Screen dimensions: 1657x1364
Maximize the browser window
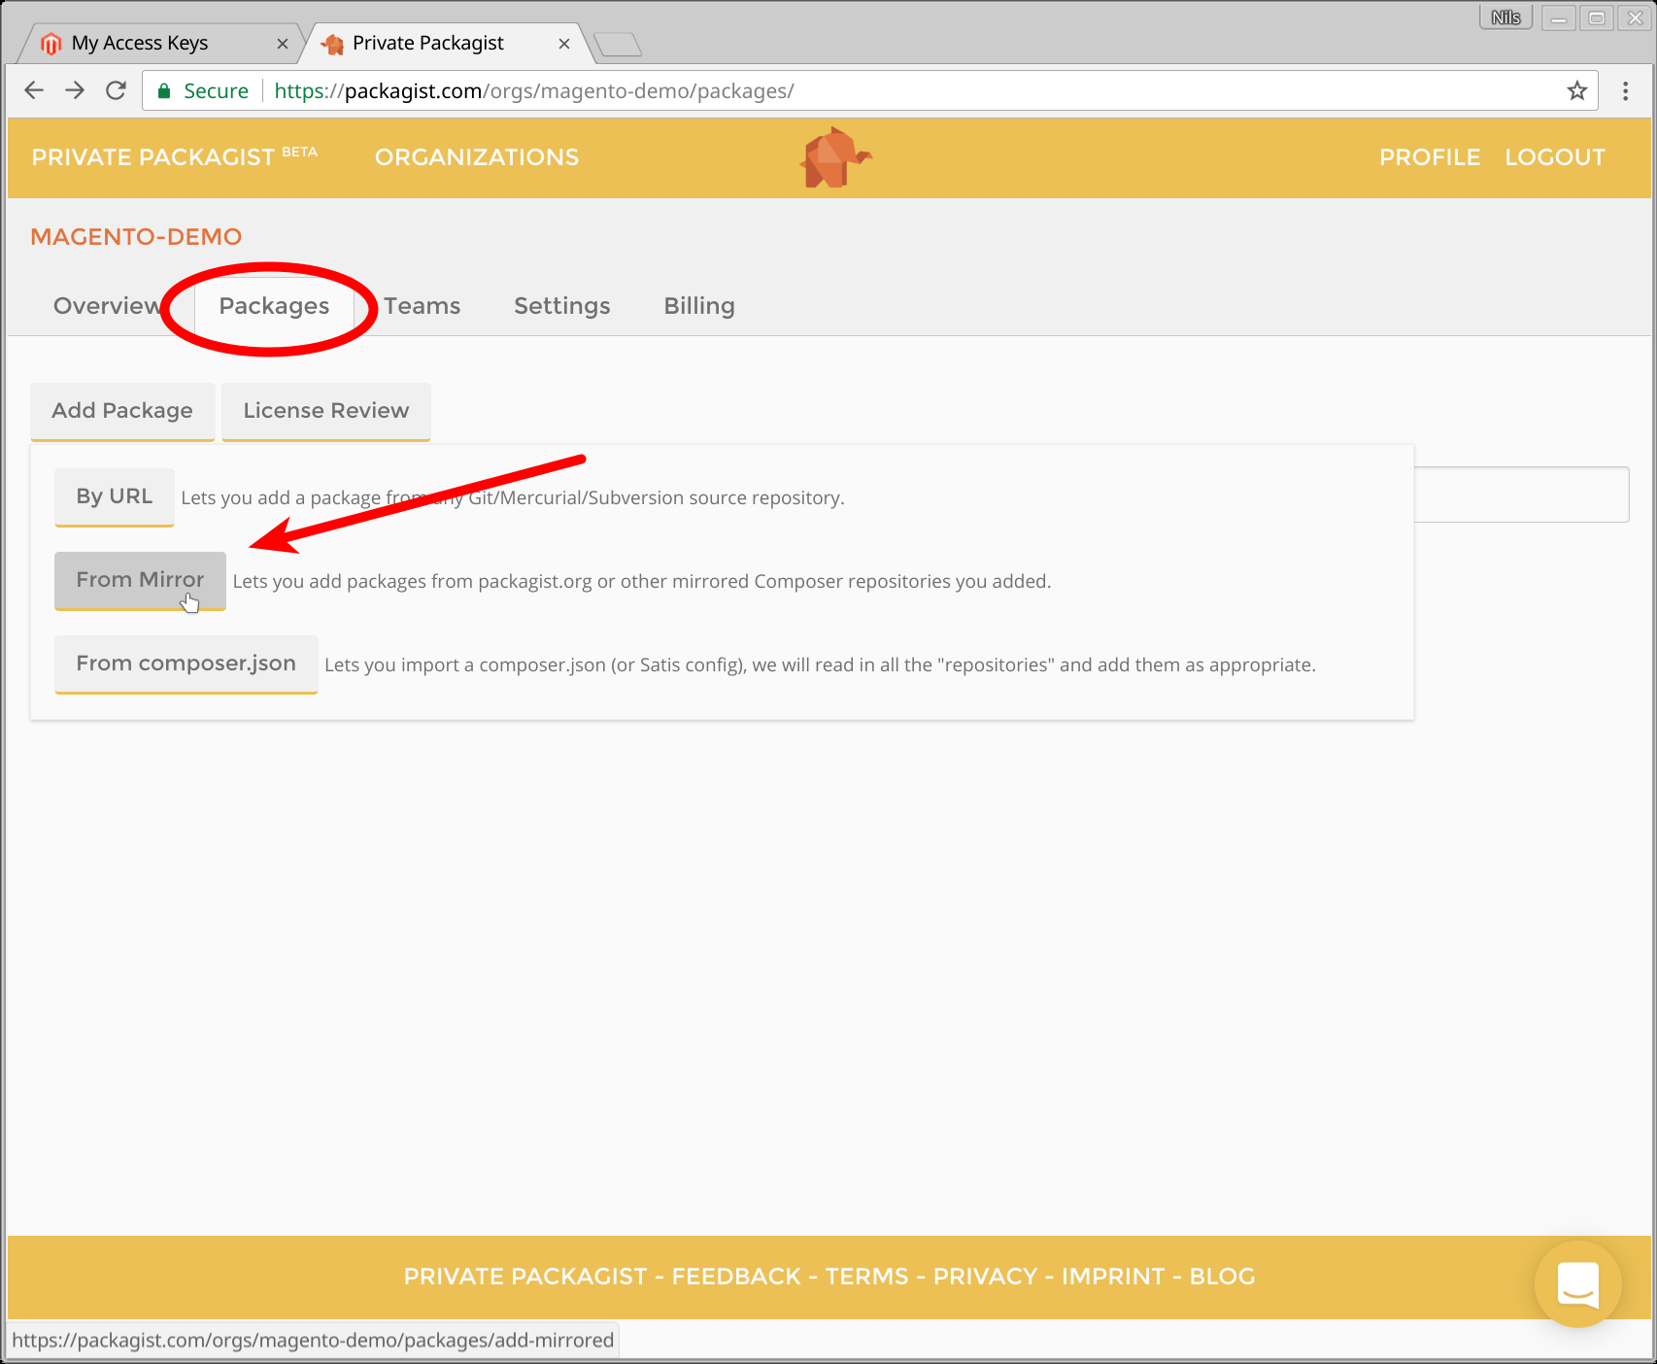pos(1597,17)
